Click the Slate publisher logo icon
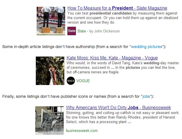This screenshot has width=182, height=139. (72, 31)
